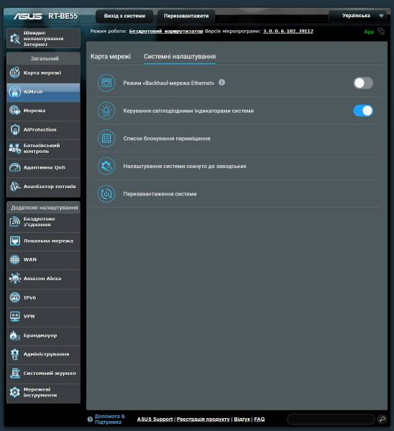Open Брандмауер firewall icon
The height and width of the screenshot is (431, 394).
[x=15, y=335]
